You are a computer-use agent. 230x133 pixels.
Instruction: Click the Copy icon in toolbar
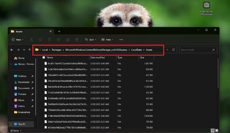point(40,40)
